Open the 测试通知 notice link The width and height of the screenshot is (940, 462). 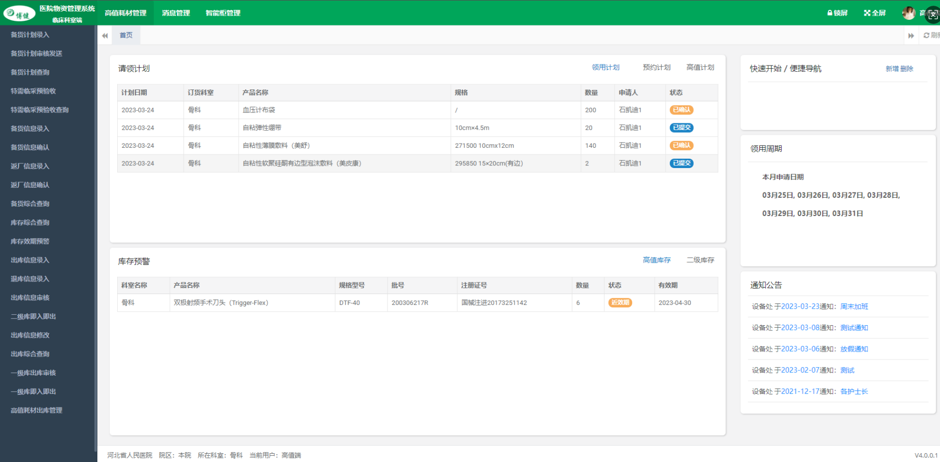854,328
